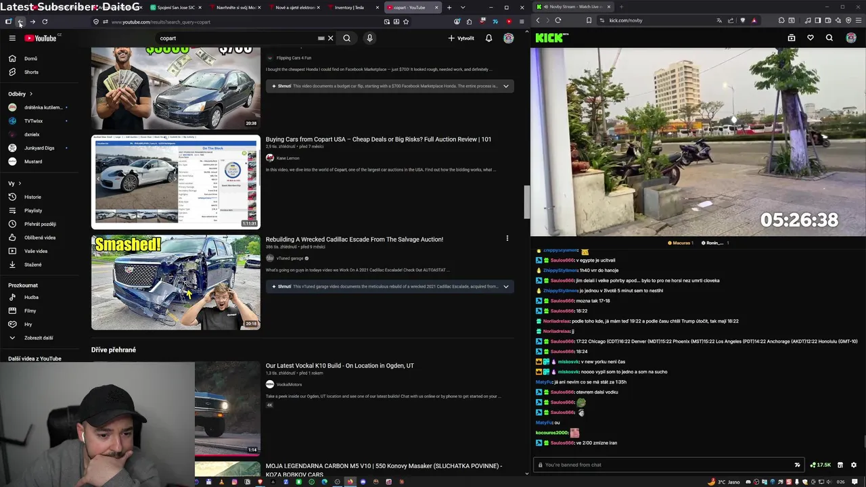The height and width of the screenshot is (487, 866).
Task: Open YouTube notifications bell
Action: (x=488, y=38)
